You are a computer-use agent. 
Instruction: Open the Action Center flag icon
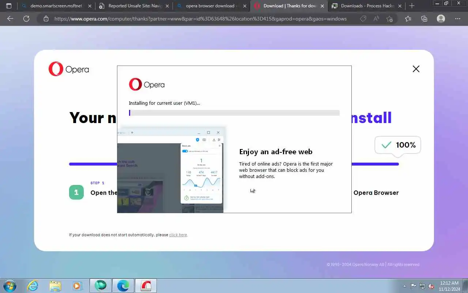click(x=413, y=286)
